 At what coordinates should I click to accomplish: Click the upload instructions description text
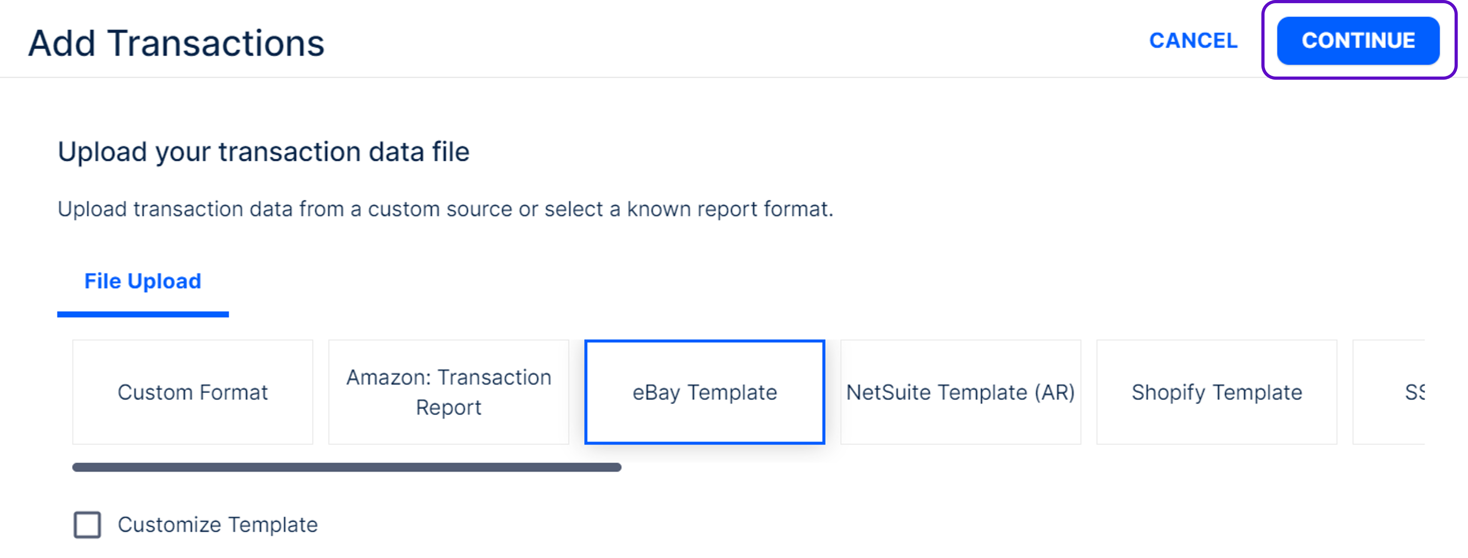click(x=445, y=209)
